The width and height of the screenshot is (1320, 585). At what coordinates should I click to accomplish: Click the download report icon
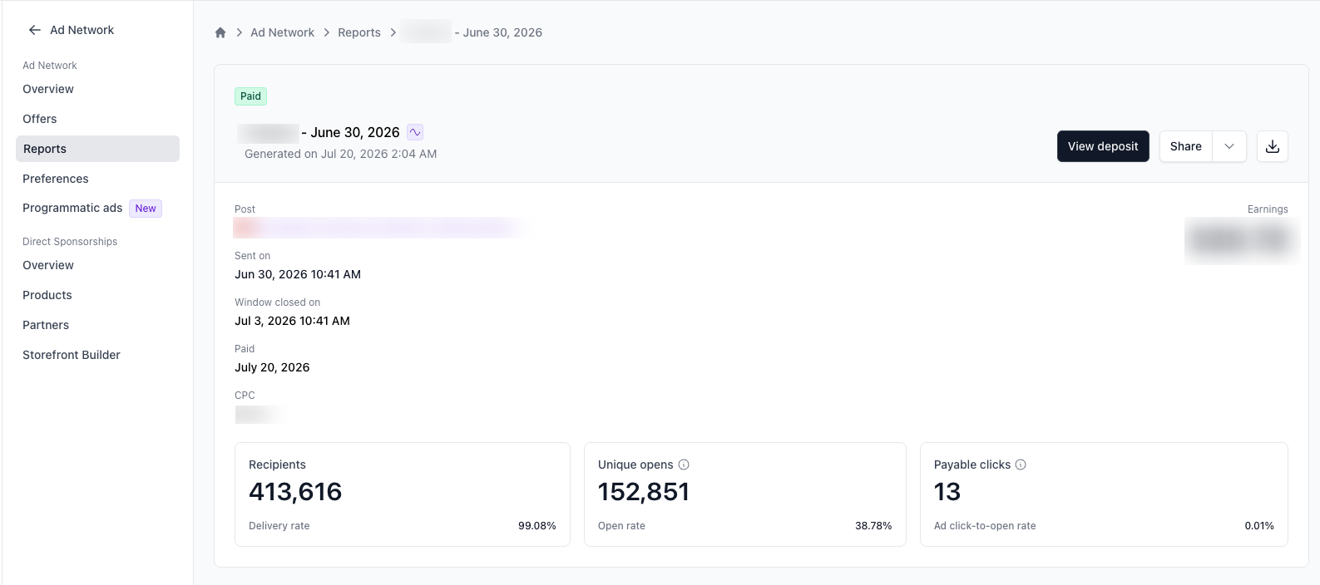tap(1272, 146)
